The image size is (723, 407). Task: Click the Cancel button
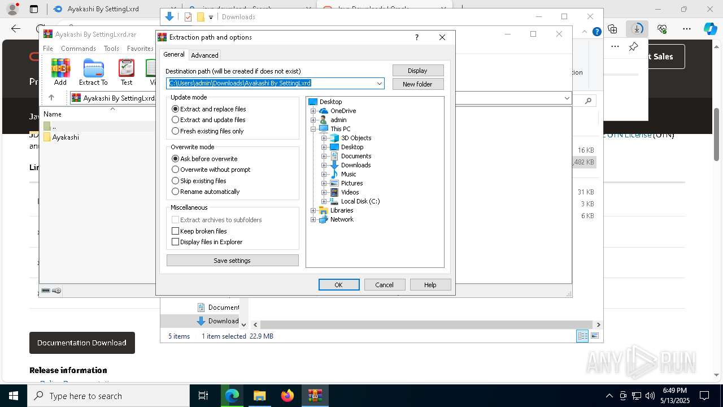(385, 285)
